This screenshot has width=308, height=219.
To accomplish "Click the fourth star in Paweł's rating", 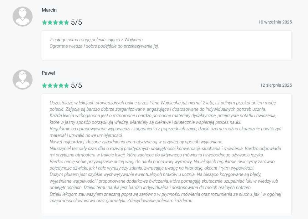I will click(x=61, y=86).
